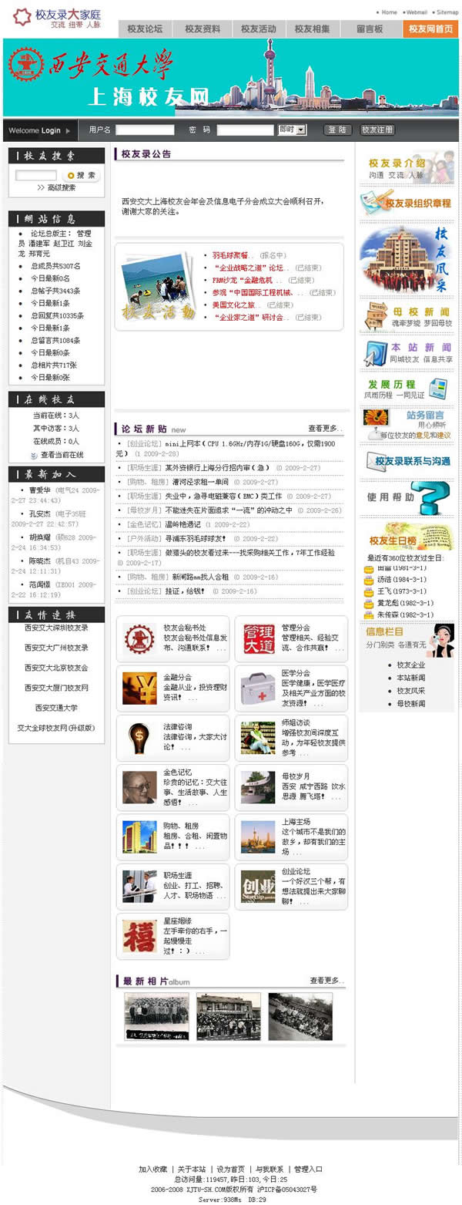This screenshot has height=1205, width=462.
Task: Open the 上海主场 skyline icon
Action: [x=258, y=836]
